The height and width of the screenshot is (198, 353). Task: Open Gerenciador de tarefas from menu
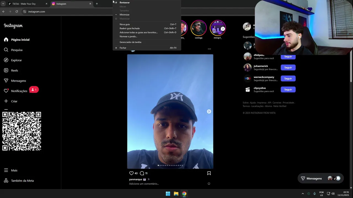pyautogui.click(x=147, y=42)
